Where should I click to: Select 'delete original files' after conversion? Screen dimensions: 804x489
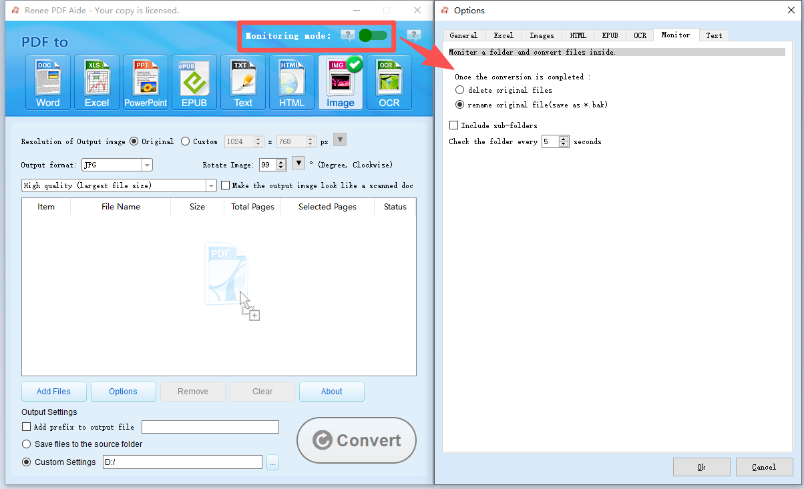(x=459, y=90)
